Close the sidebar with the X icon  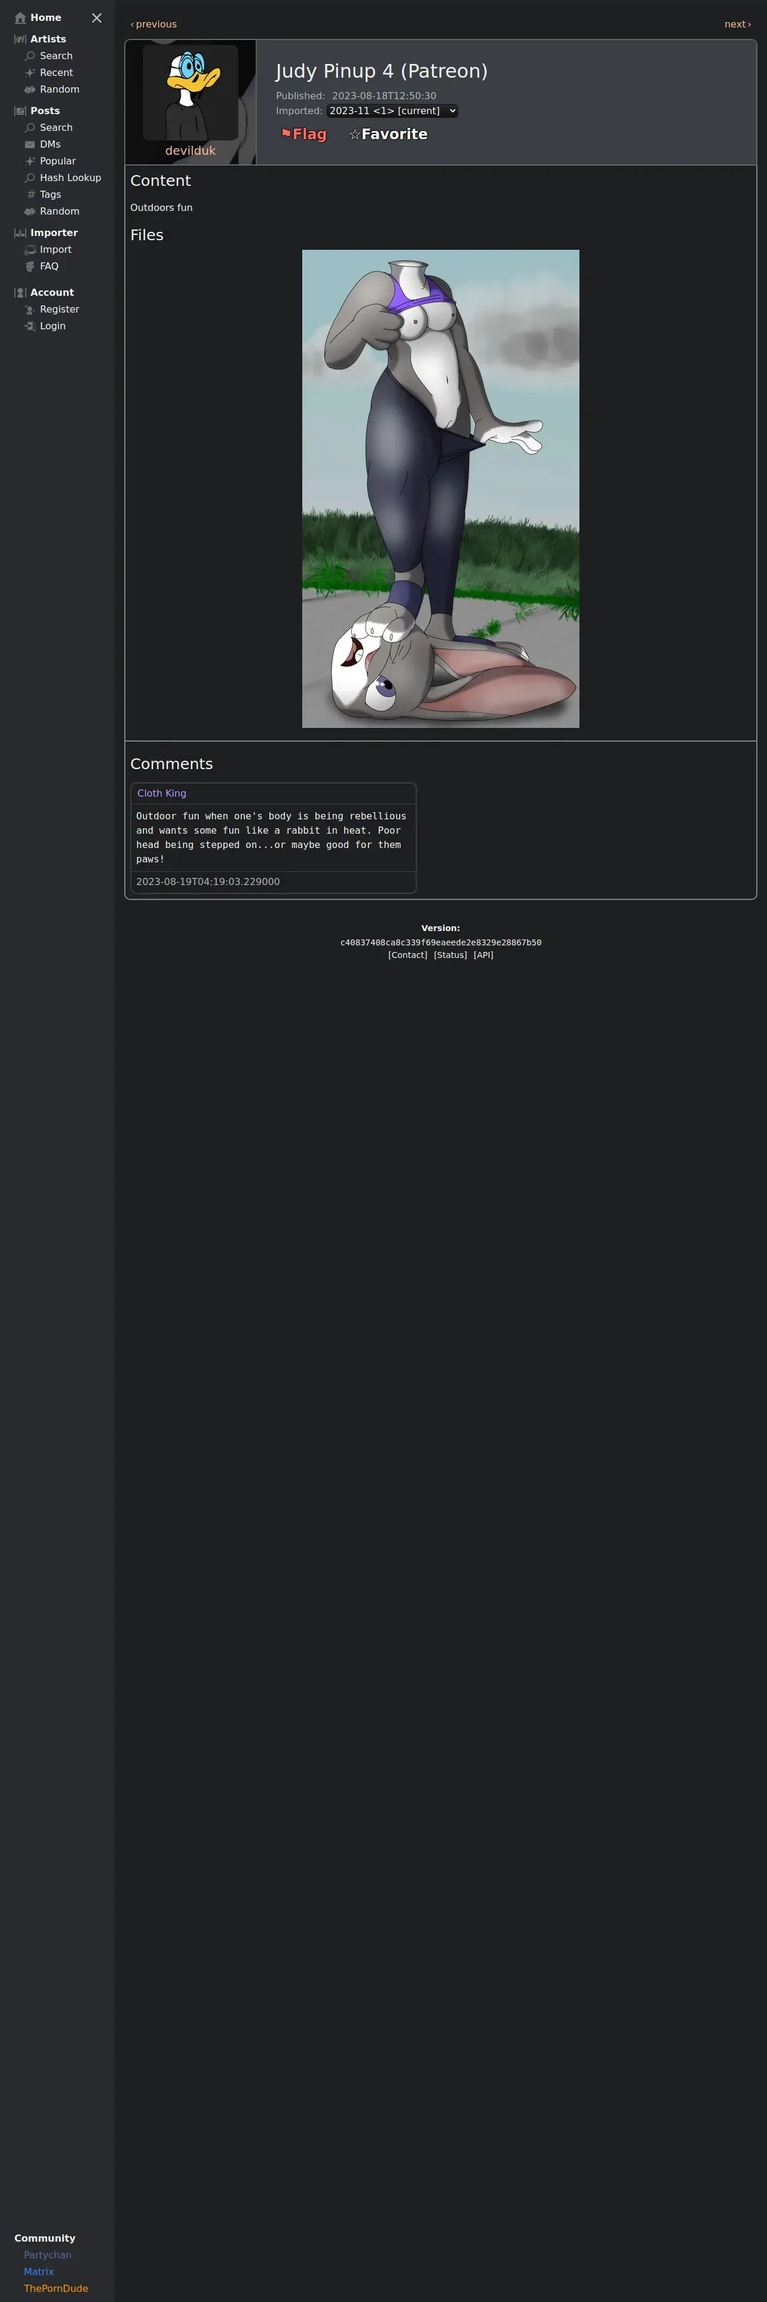pos(96,18)
